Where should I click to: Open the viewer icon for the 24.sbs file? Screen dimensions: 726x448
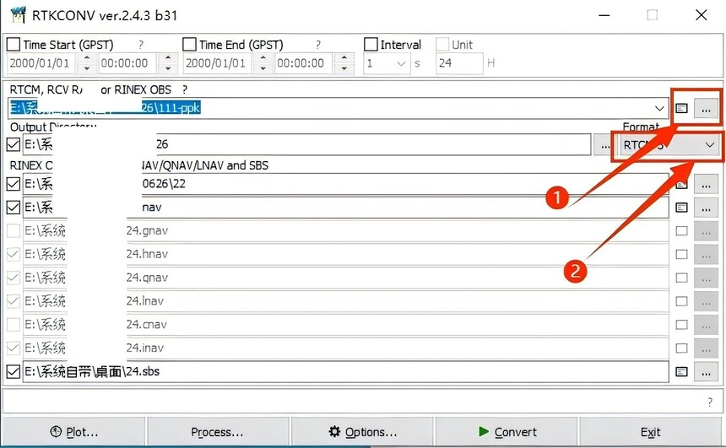pos(681,371)
